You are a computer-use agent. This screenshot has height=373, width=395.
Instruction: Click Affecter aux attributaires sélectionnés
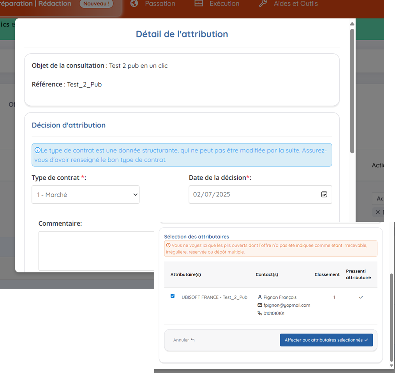pos(326,340)
